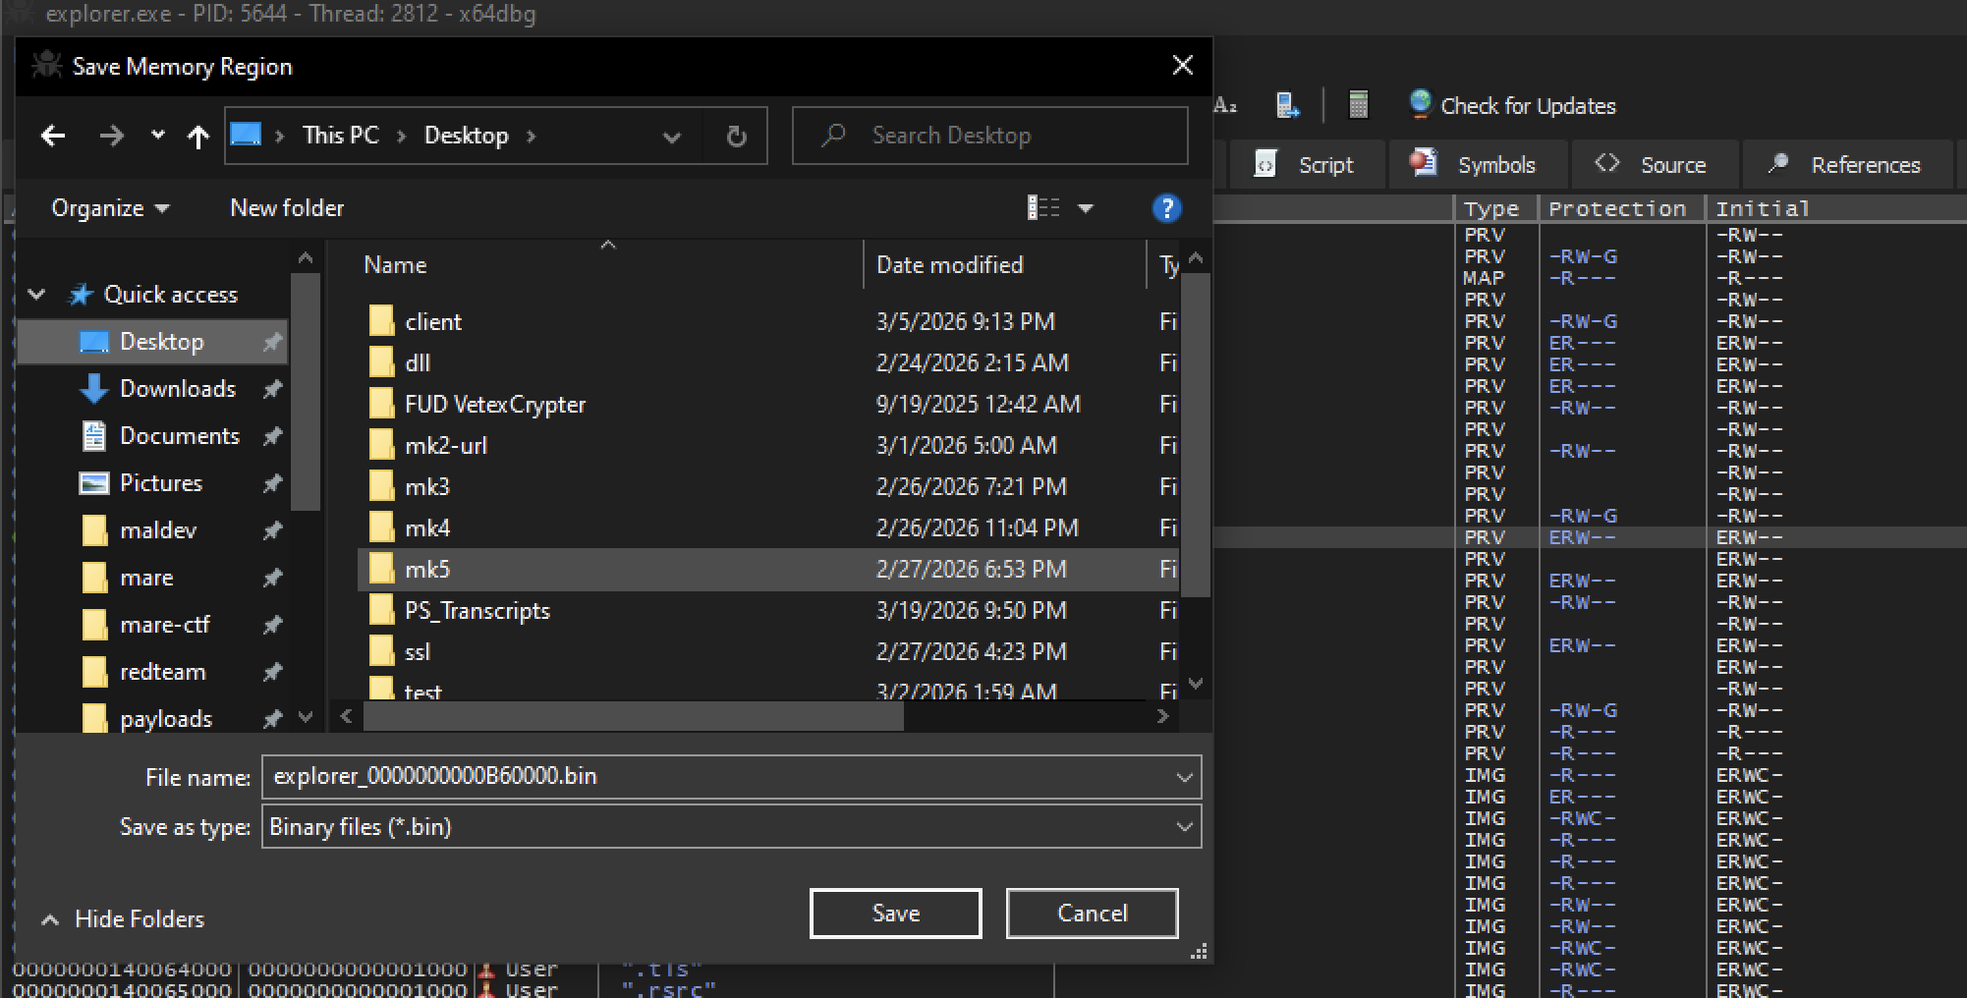
Task: Open the maldev pinned folder
Action: [x=158, y=530]
